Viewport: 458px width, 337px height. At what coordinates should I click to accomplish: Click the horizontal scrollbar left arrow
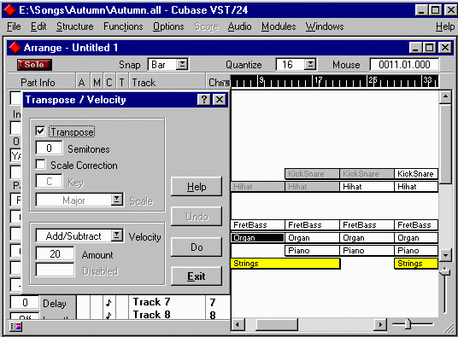point(238,324)
